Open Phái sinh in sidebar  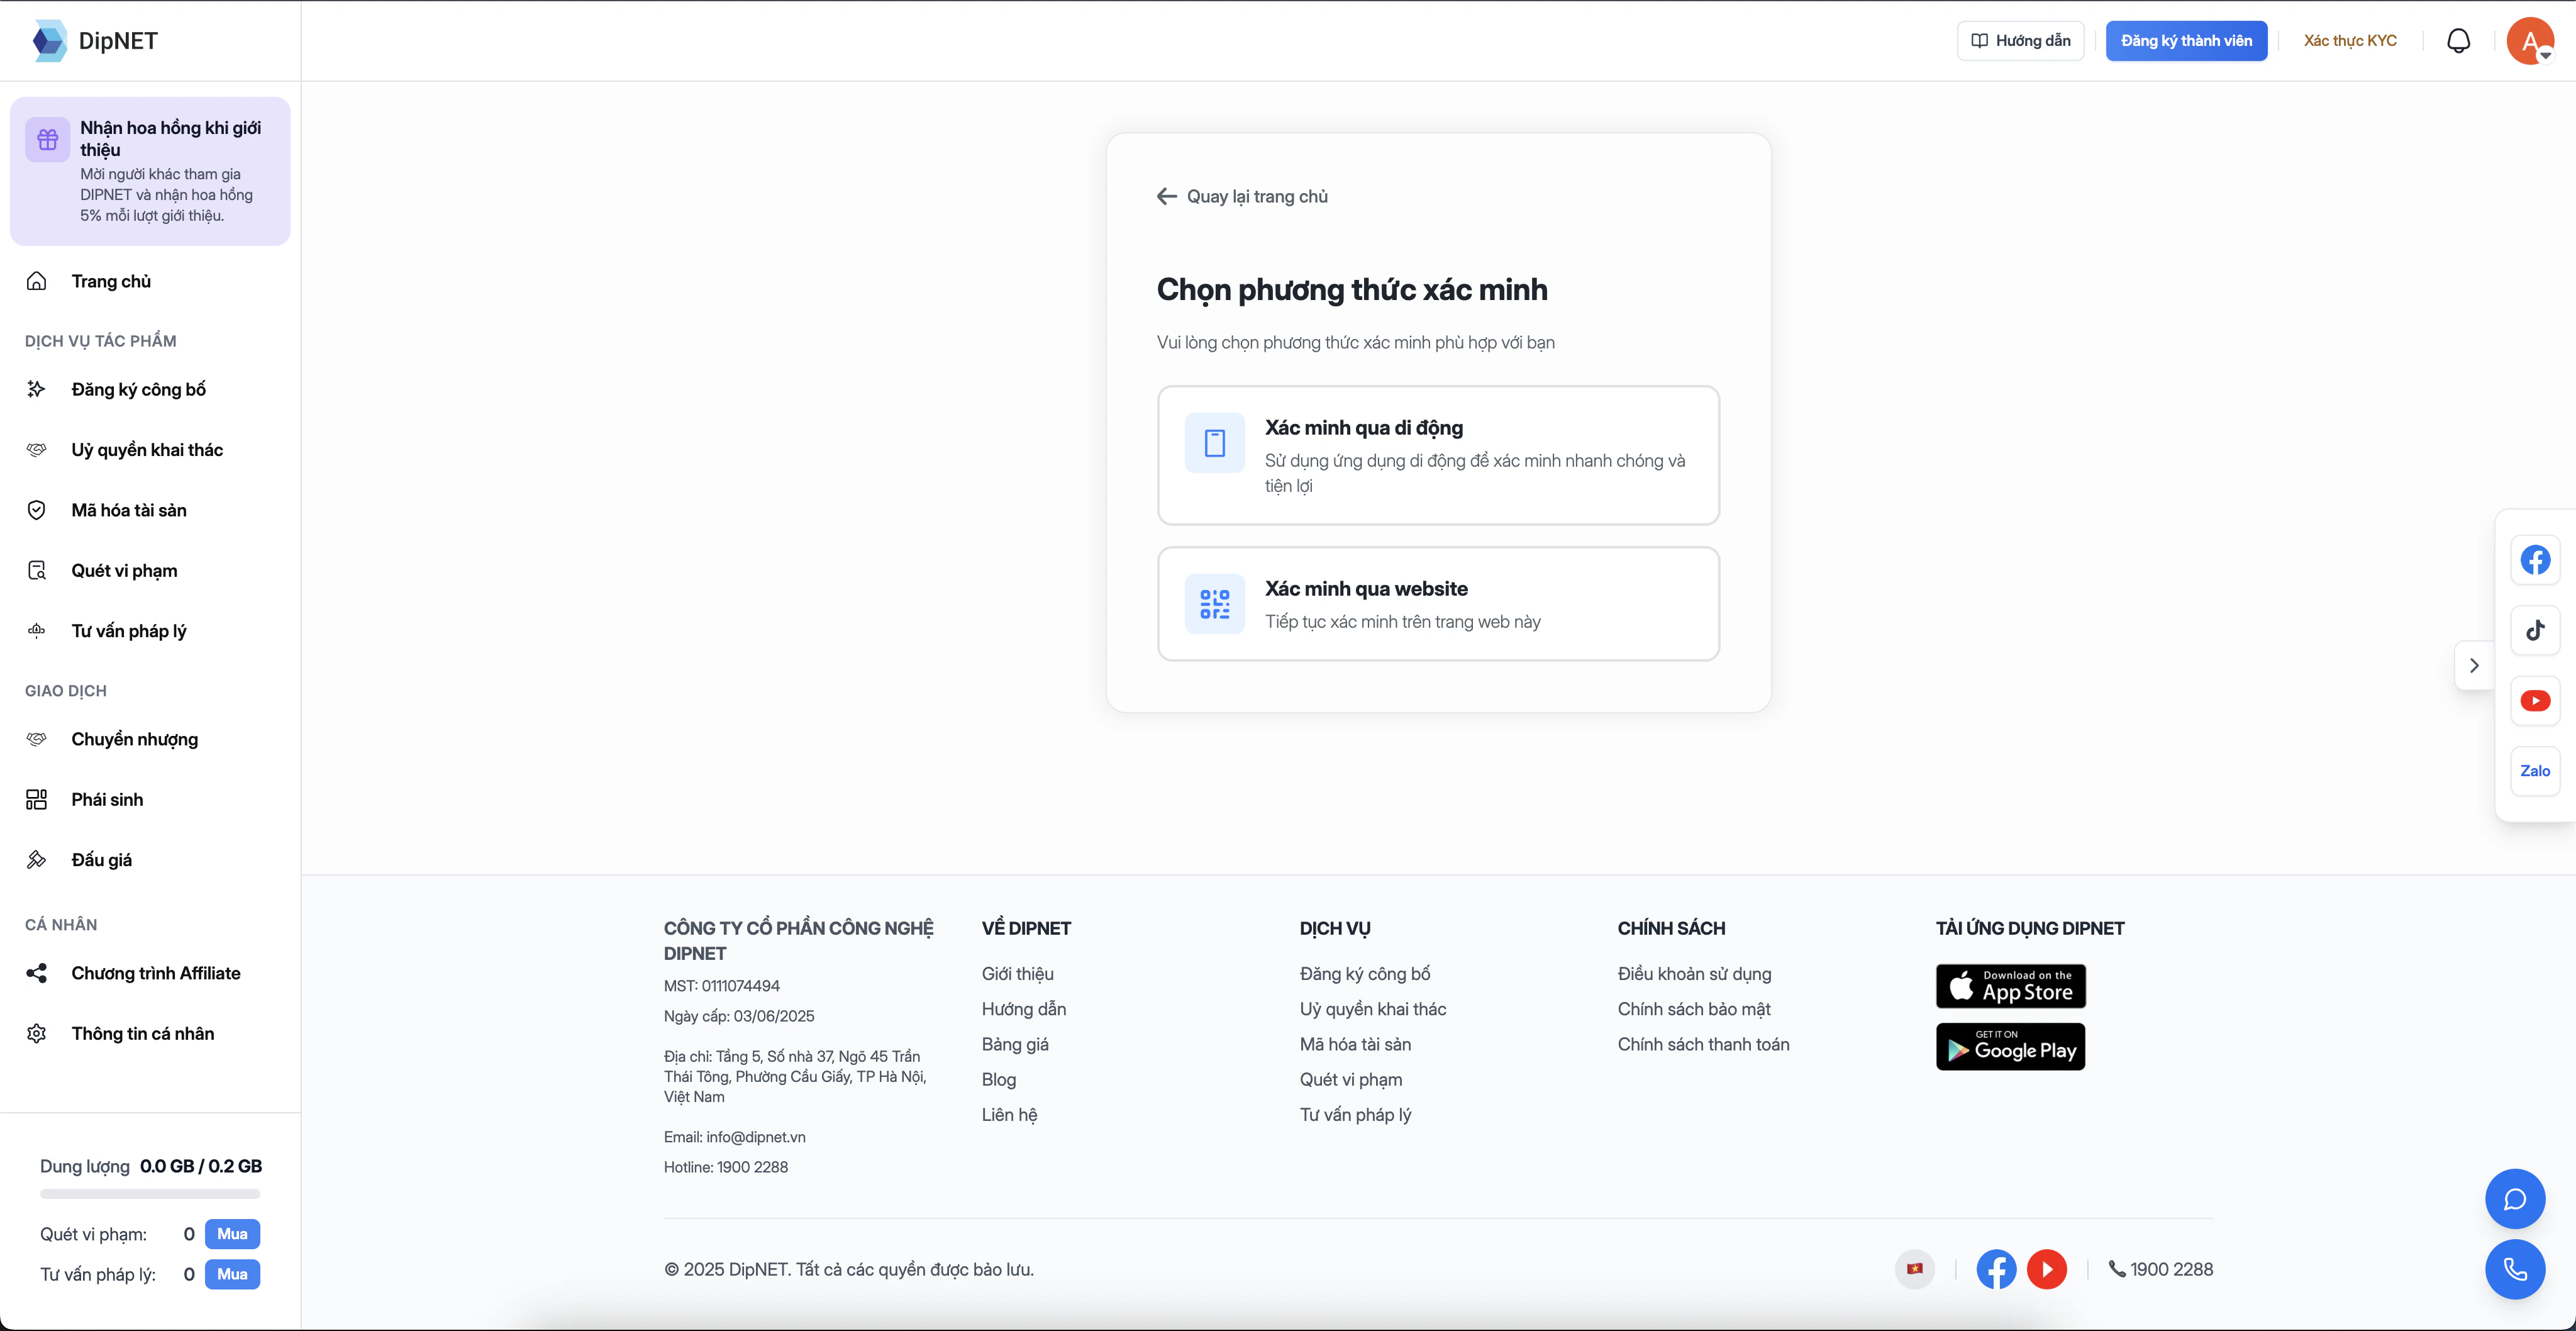pos(150,799)
